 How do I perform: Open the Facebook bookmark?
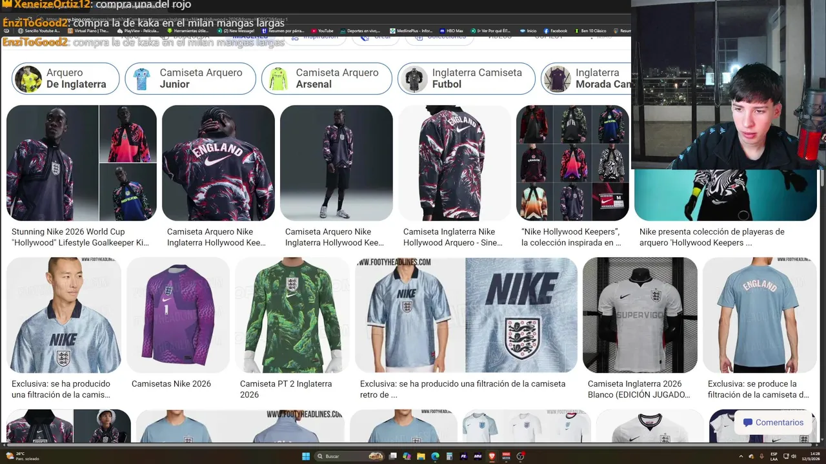click(556, 30)
